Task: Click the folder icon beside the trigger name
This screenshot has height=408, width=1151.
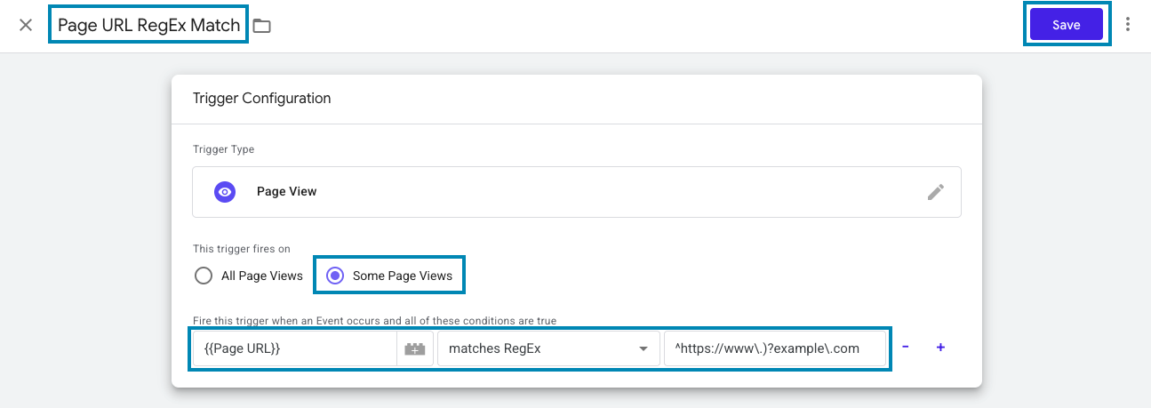Action: click(x=261, y=26)
